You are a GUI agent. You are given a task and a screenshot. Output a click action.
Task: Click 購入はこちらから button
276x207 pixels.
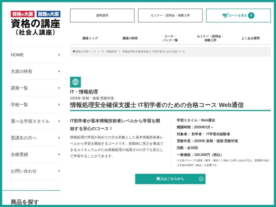[x=170, y=179]
